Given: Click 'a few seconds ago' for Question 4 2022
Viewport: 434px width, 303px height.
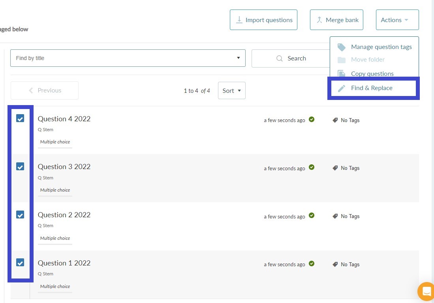Looking at the screenshot, I should tap(284, 120).
